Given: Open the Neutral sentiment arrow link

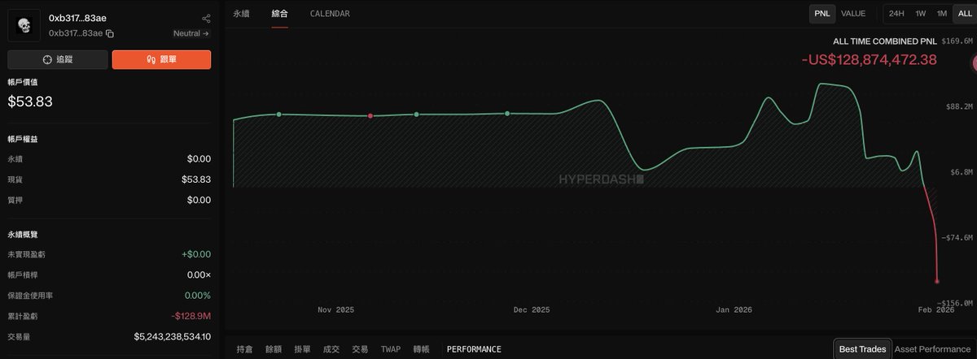Looking at the screenshot, I should click(x=191, y=33).
